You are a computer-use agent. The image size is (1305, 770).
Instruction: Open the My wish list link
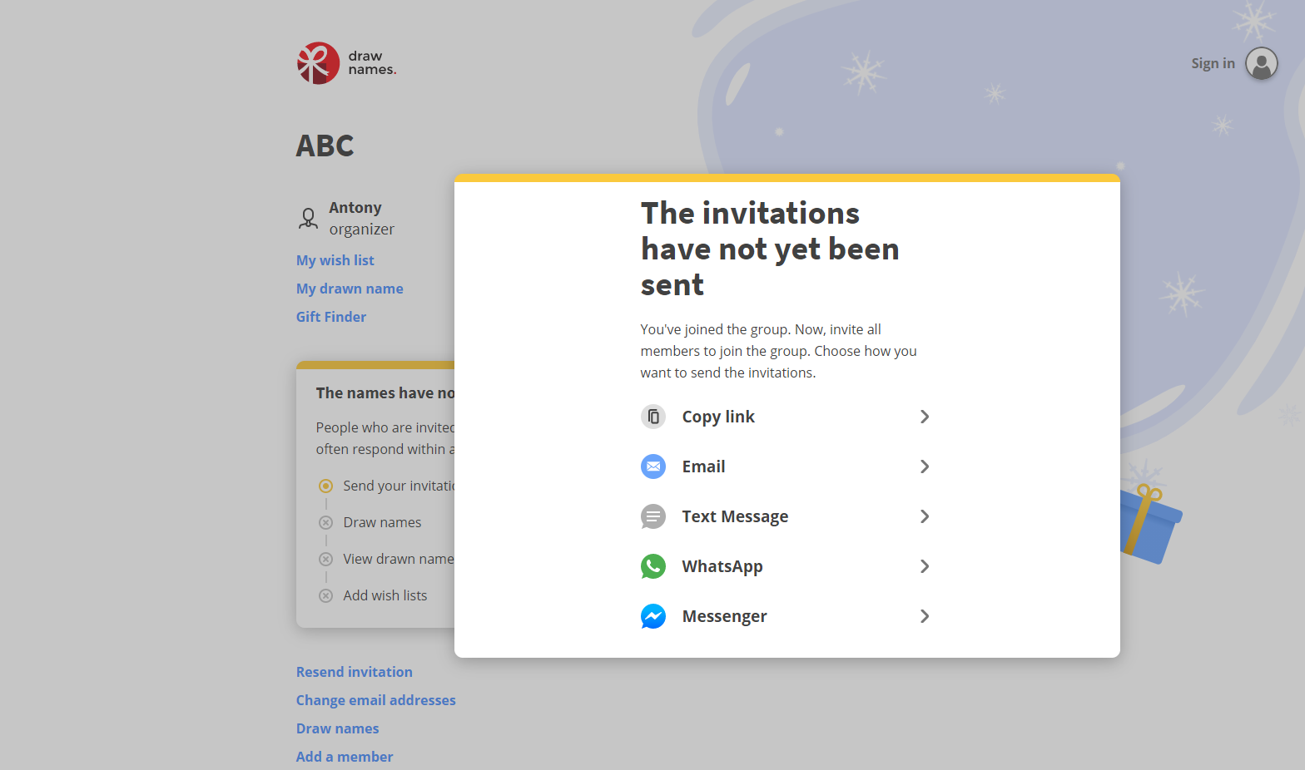pos(335,260)
